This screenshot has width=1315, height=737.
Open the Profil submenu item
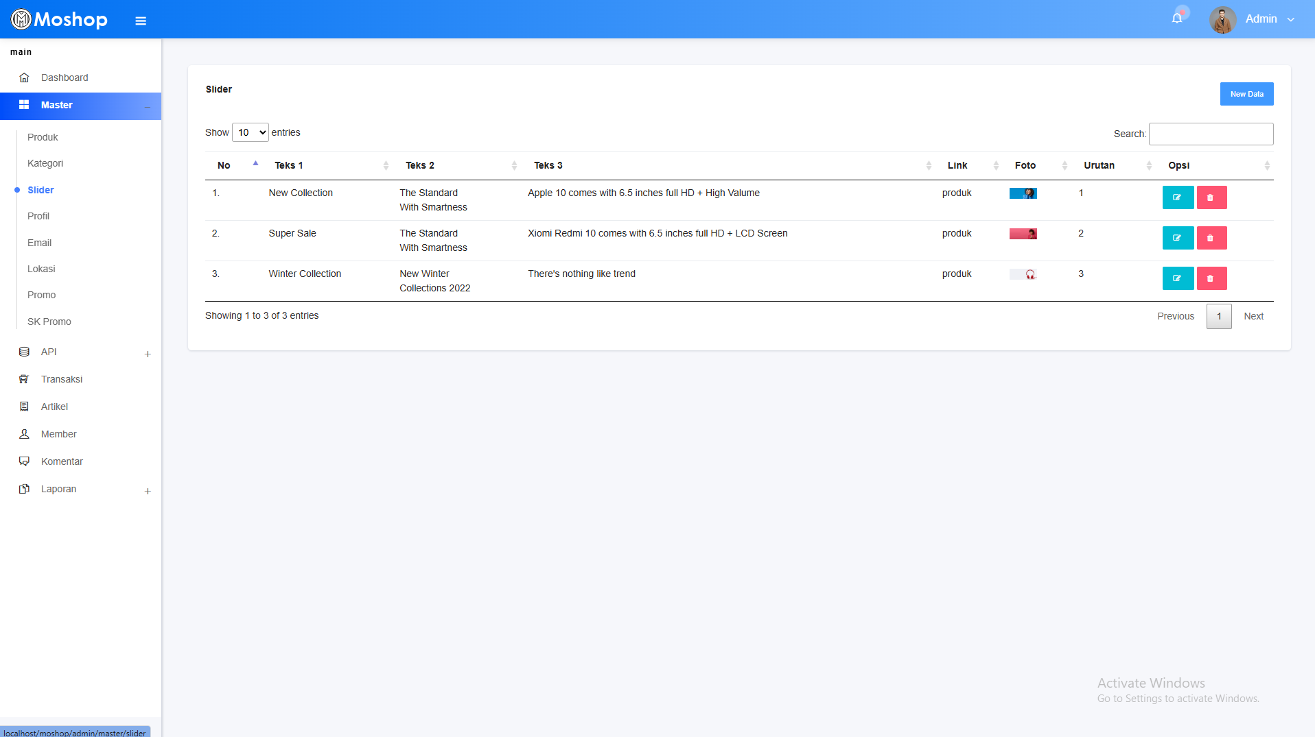point(38,216)
